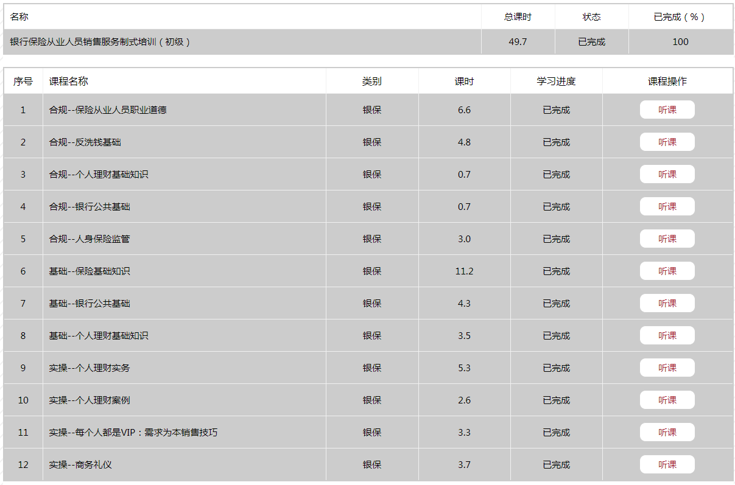Click completion percentage value 100
The height and width of the screenshot is (485, 735).
(x=680, y=42)
